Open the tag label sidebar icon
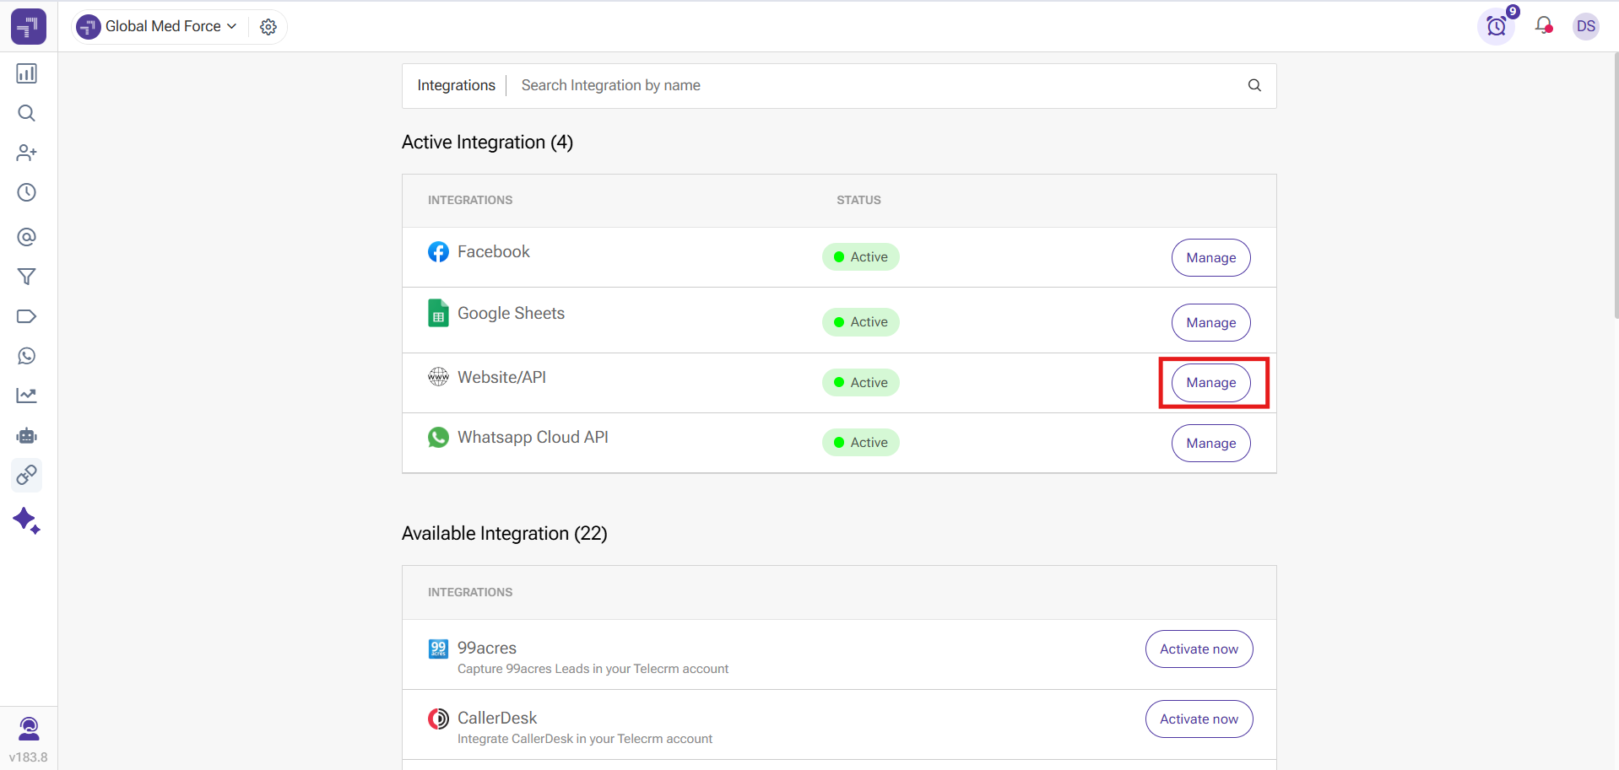 [x=27, y=316]
